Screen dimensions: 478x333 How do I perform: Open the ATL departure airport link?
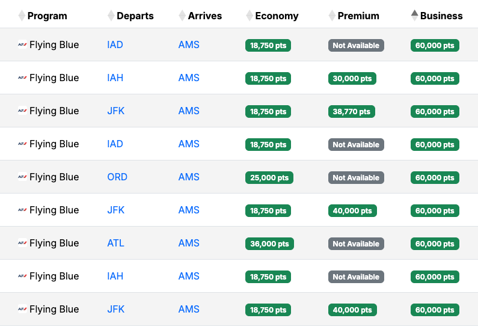pos(115,243)
